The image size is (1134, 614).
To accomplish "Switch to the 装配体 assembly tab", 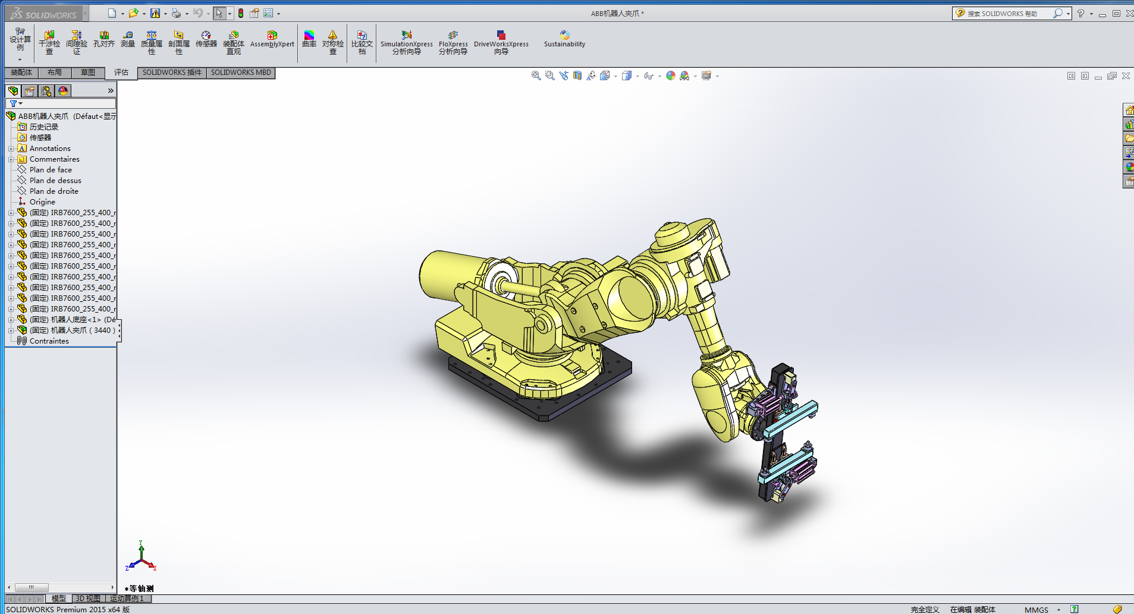I will click(x=21, y=73).
